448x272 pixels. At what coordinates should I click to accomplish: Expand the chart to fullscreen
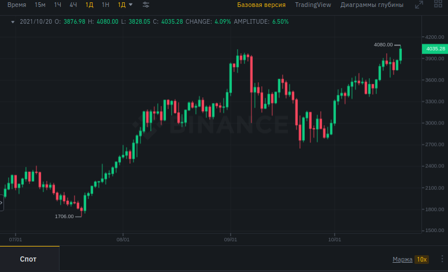click(x=419, y=5)
